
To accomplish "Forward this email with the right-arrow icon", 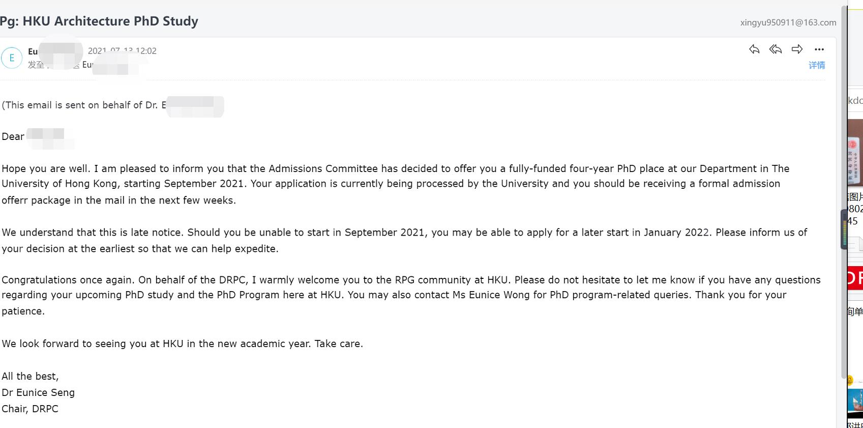I will [x=797, y=49].
